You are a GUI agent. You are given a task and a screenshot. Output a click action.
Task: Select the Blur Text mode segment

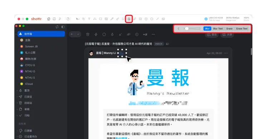coord(218,29)
